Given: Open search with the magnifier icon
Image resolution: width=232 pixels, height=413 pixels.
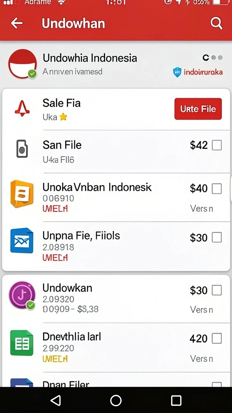Looking at the screenshot, I should [216, 23].
